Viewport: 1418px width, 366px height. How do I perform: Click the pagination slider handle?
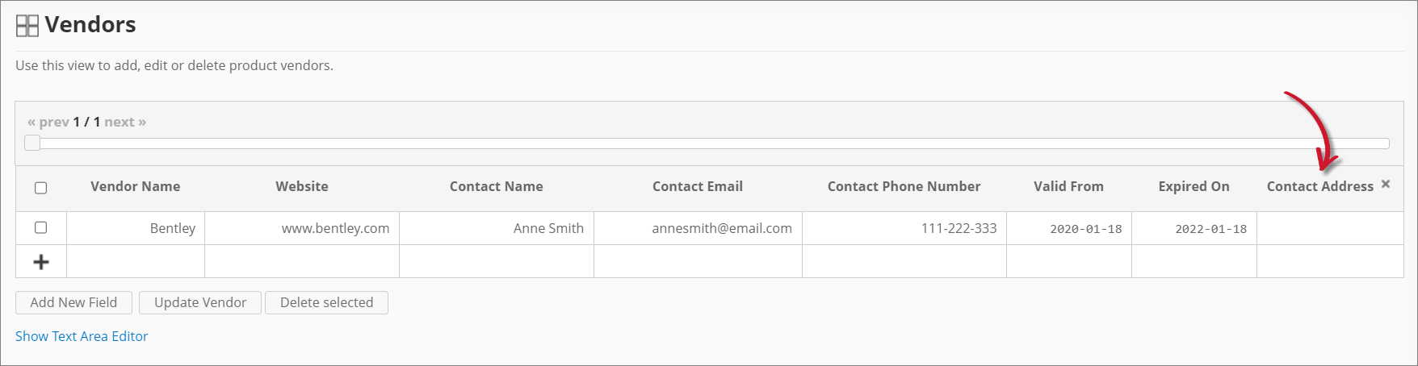(x=32, y=143)
